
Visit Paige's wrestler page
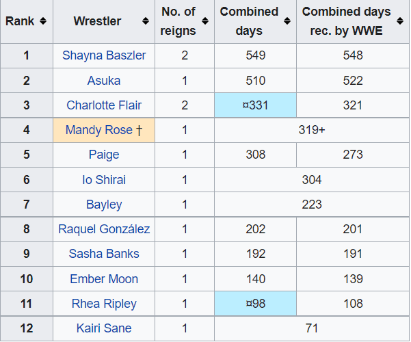pos(104,155)
